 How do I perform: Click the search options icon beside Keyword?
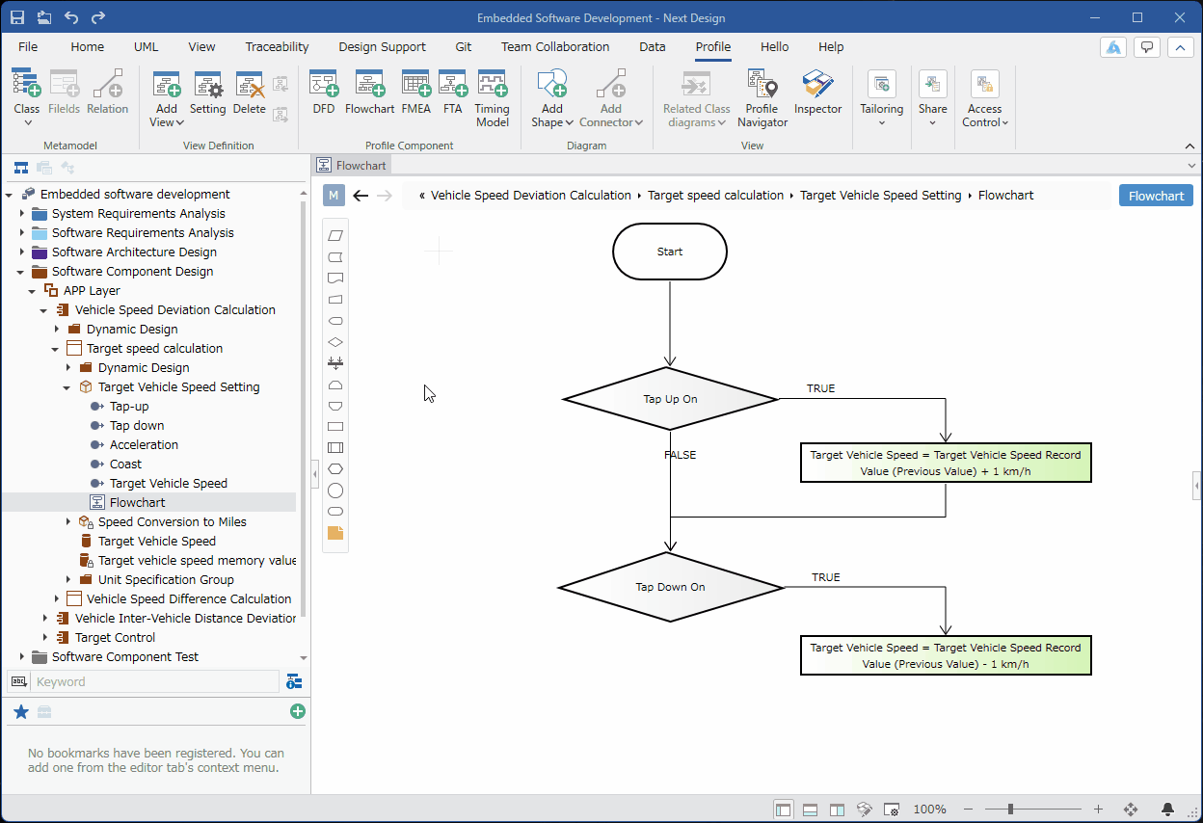[x=294, y=681]
